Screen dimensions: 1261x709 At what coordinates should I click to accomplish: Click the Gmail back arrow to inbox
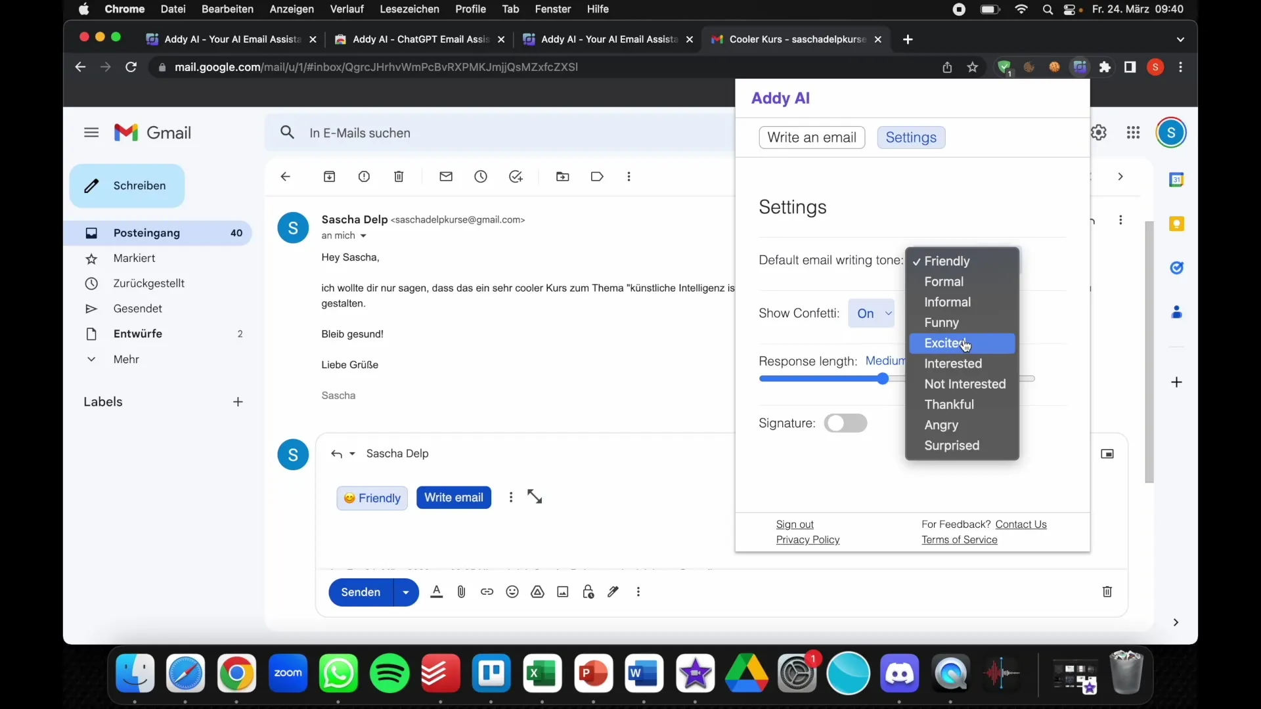coord(285,177)
